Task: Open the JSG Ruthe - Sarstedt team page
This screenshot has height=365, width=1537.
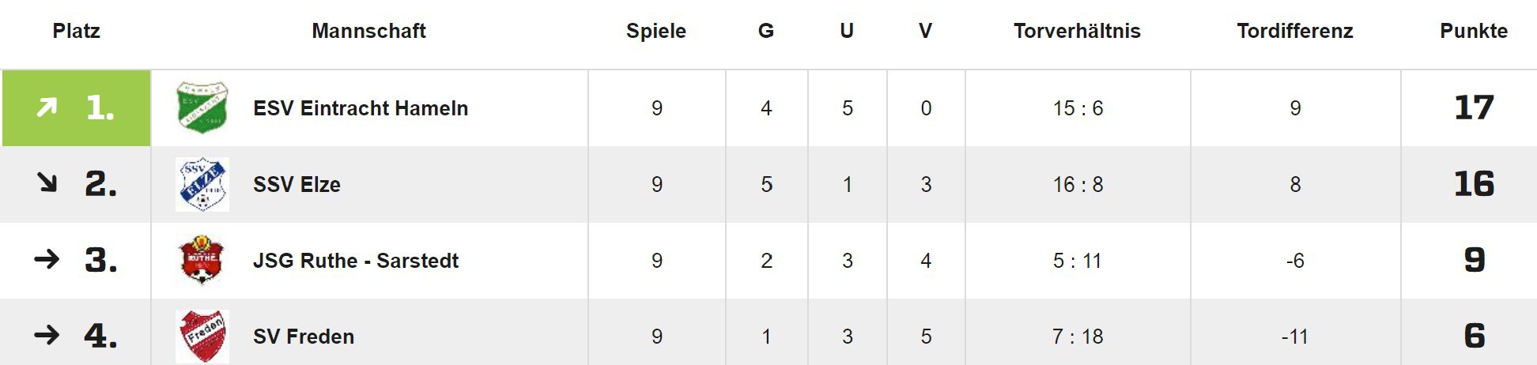Action: point(356,261)
